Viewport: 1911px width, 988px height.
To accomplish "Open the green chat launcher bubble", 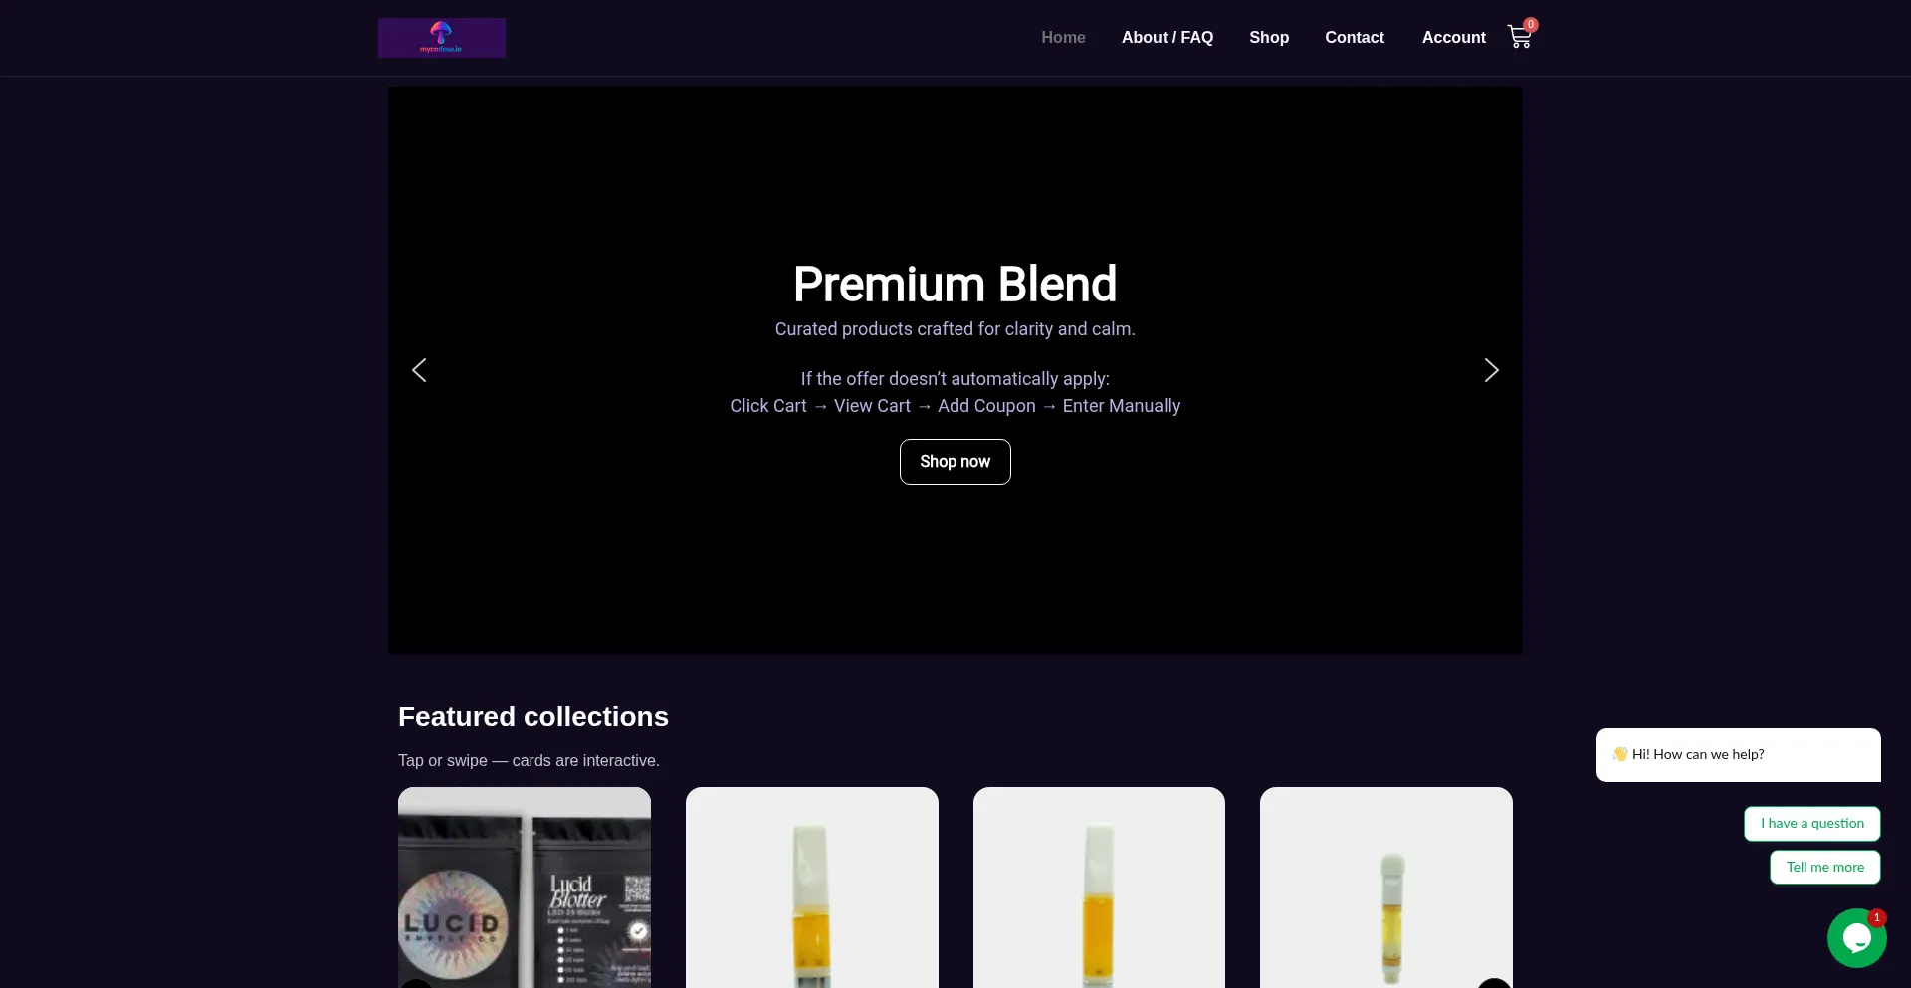I will click(1855, 937).
